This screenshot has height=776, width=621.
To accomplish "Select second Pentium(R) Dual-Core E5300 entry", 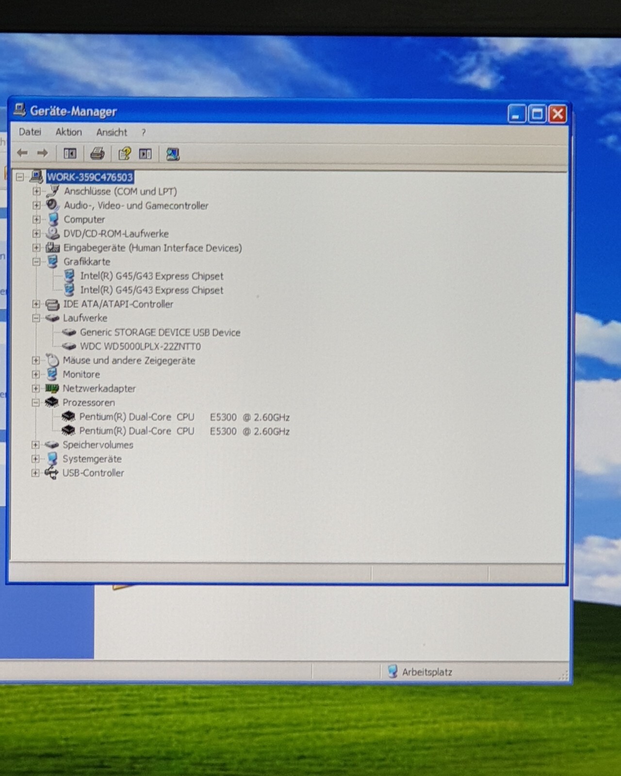I will click(184, 431).
